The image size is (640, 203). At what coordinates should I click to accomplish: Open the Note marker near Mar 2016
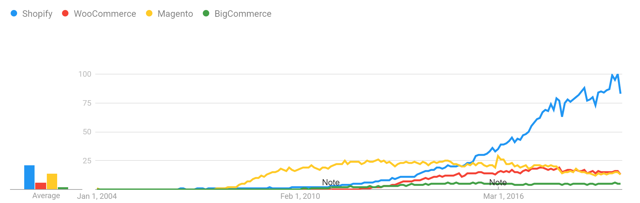(x=498, y=182)
